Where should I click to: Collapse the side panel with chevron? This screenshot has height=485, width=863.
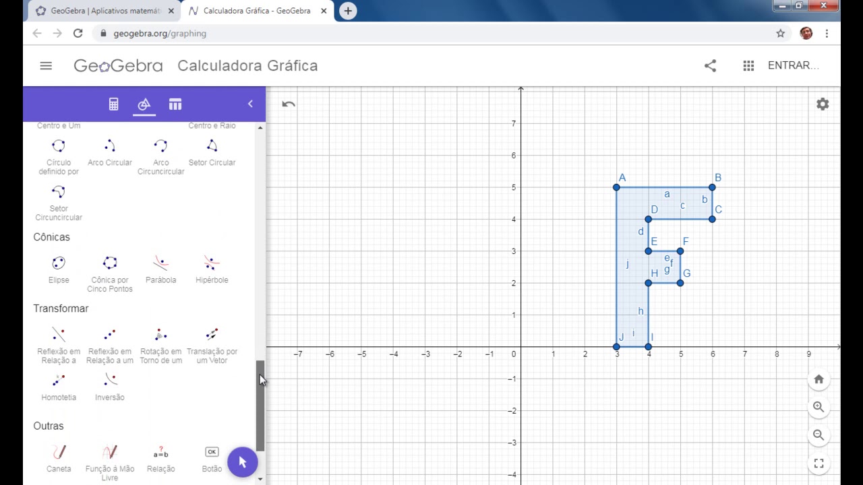[x=250, y=104]
